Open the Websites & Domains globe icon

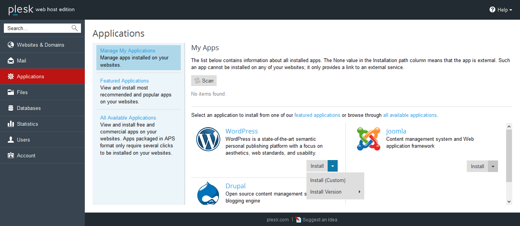point(10,45)
